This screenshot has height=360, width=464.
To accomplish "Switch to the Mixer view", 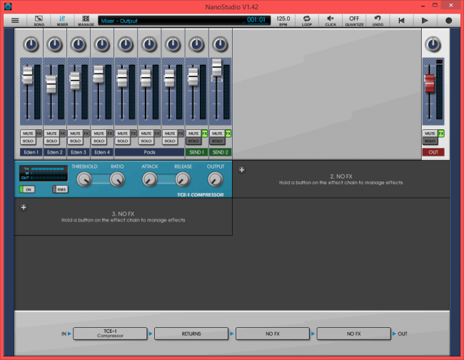I will click(x=62, y=20).
